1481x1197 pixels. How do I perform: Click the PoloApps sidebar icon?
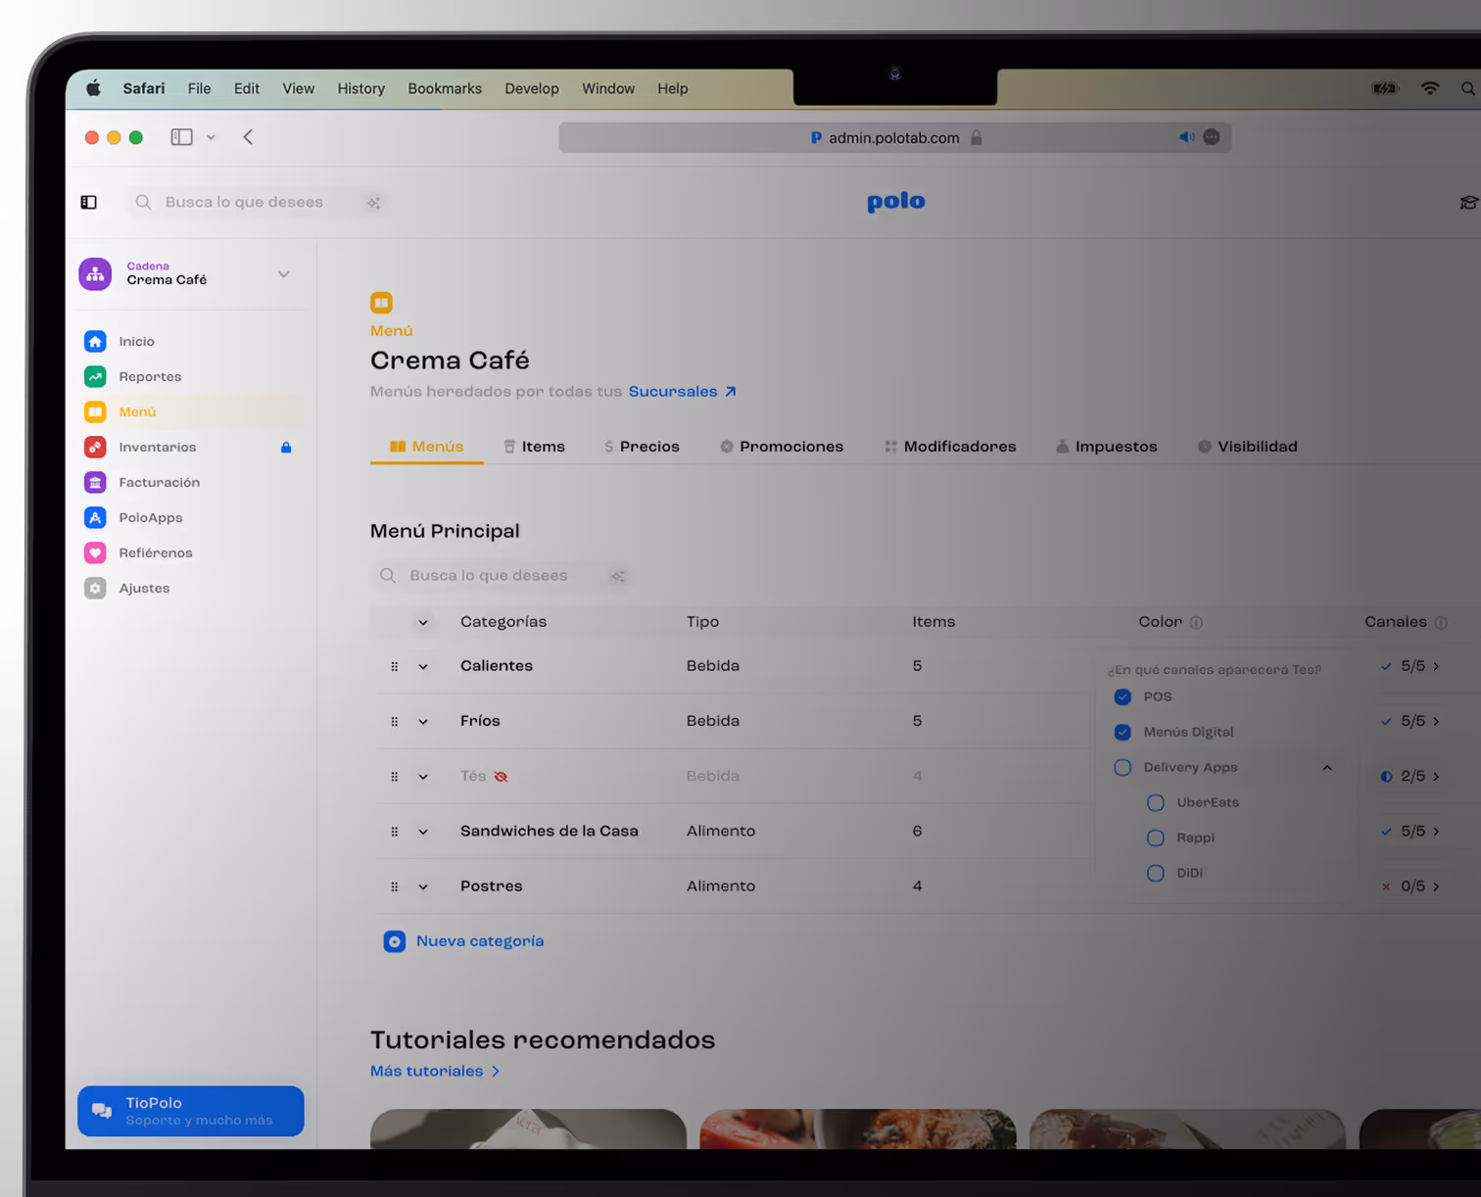(95, 517)
